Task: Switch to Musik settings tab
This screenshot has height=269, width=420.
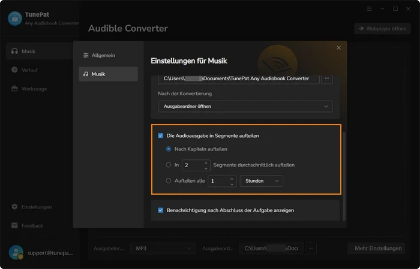Action: coord(108,74)
